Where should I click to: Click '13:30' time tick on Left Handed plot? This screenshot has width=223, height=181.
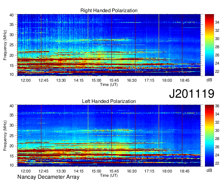(x=61, y=171)
